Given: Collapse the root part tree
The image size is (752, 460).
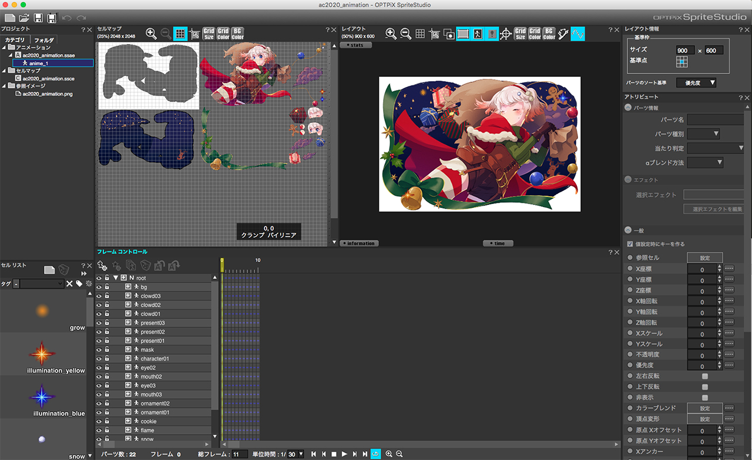Looking at the screenshot, I should 116,278.
